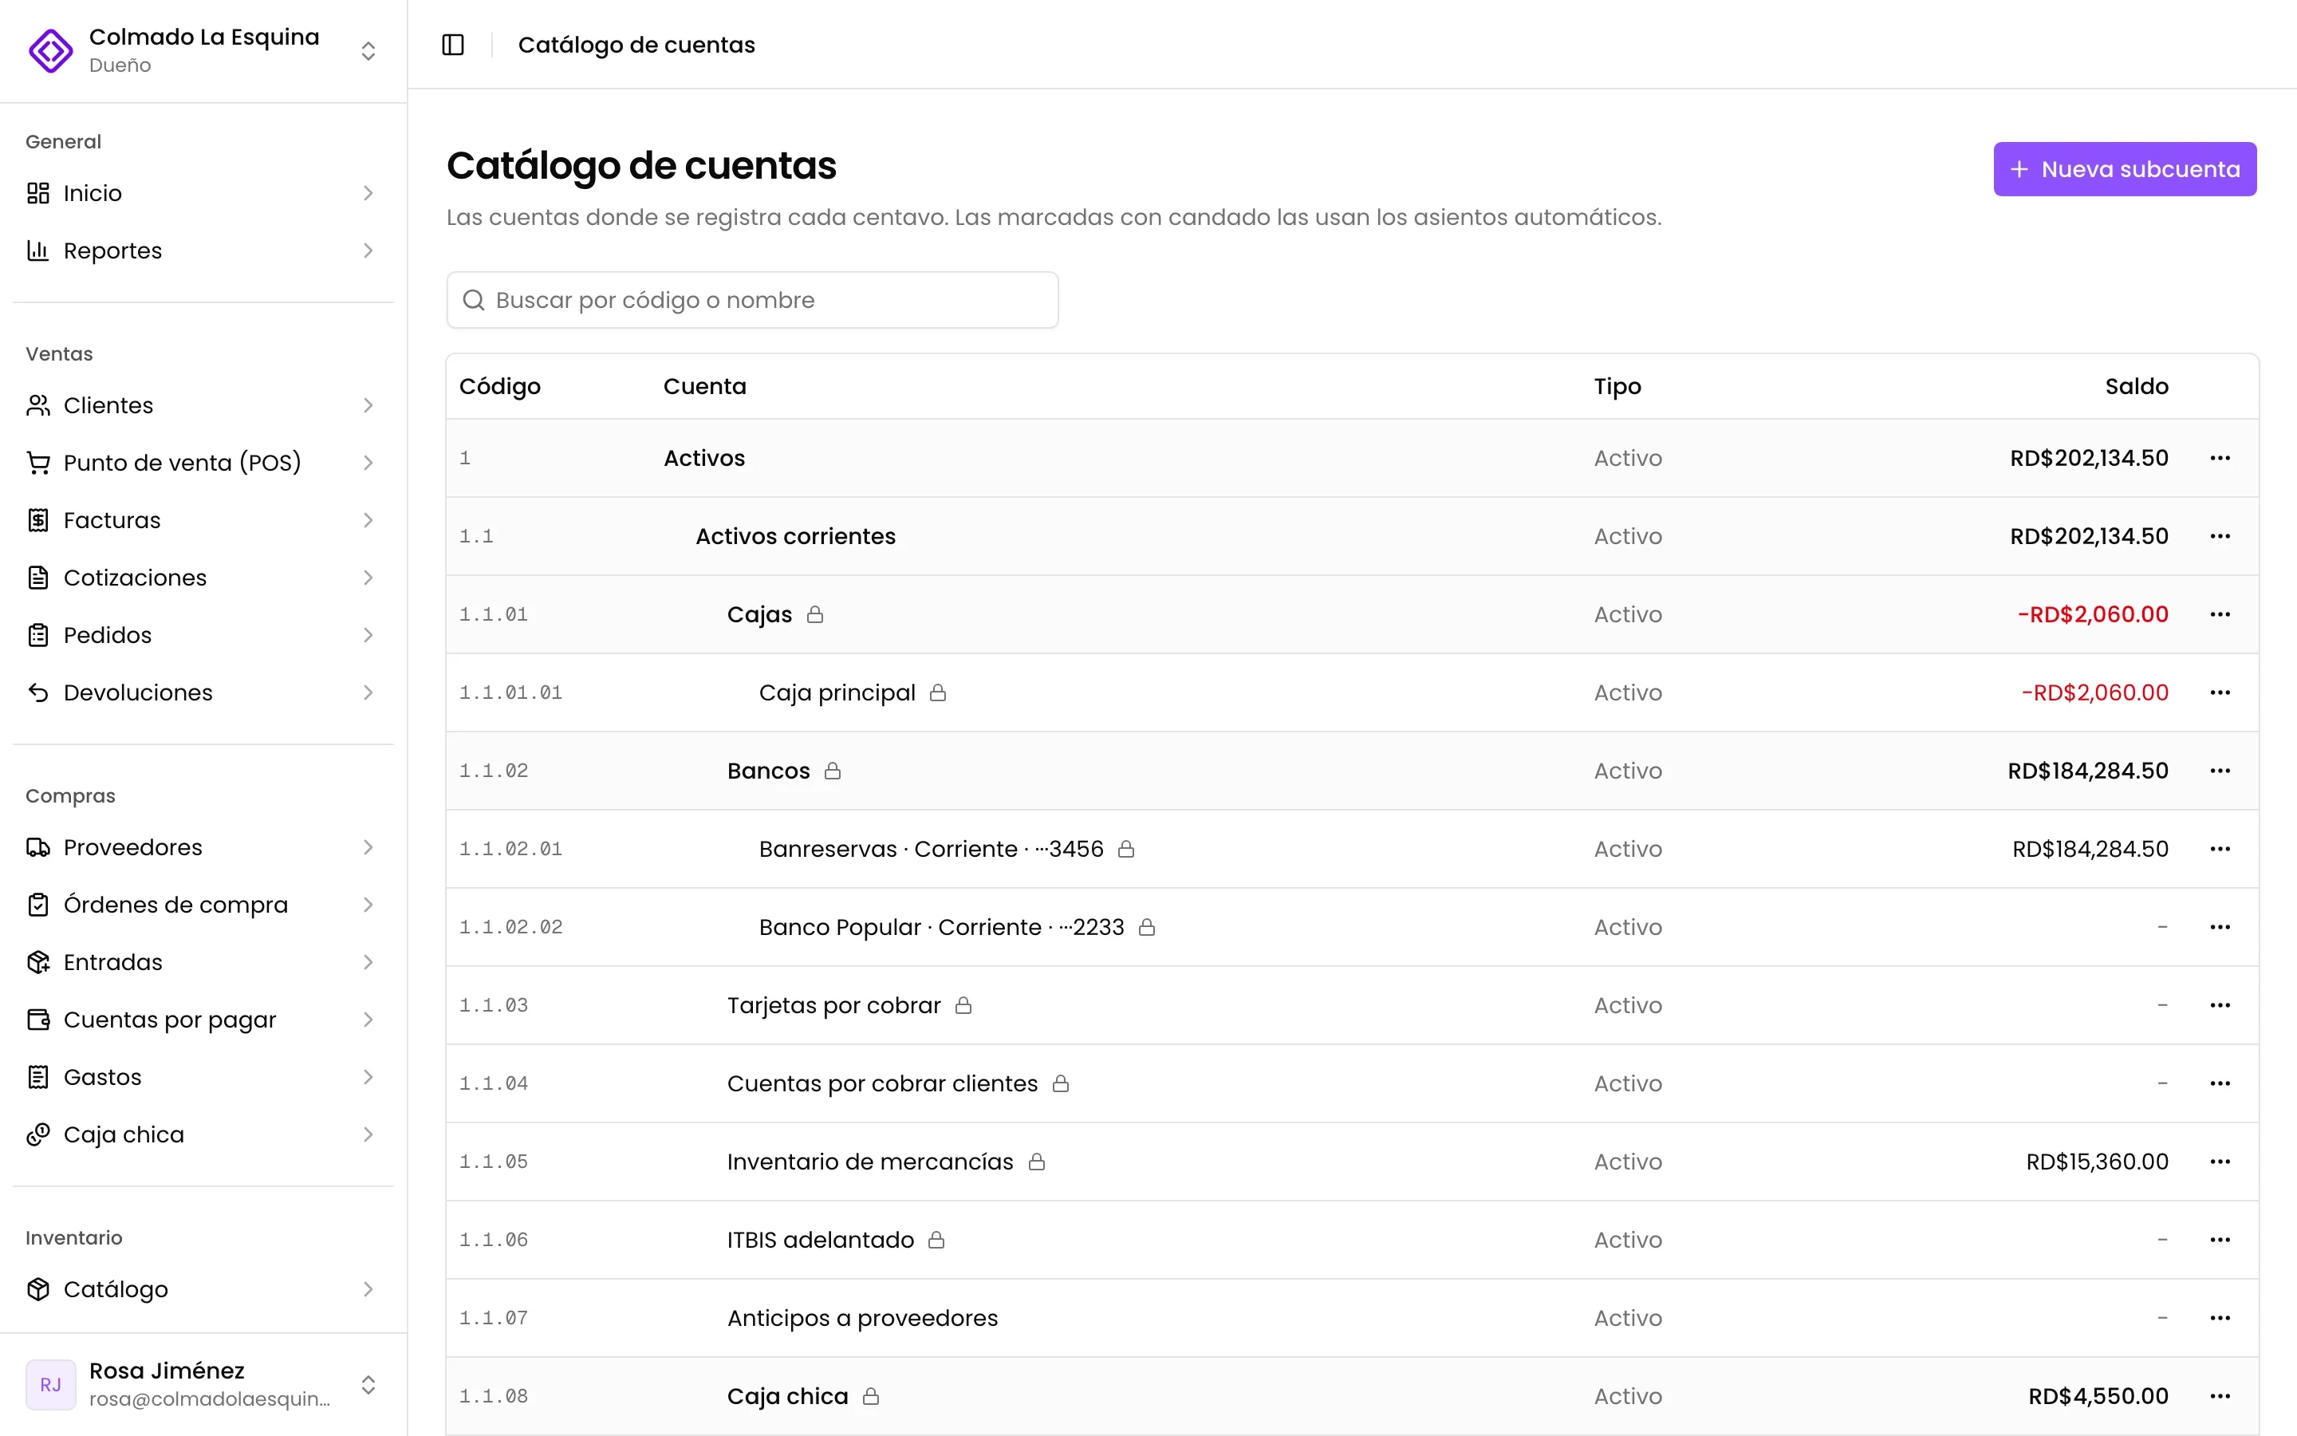Click the ITBIS adelantado account name
The height and width of the screenshot is (1436, 2297).
coord(820,1241)
